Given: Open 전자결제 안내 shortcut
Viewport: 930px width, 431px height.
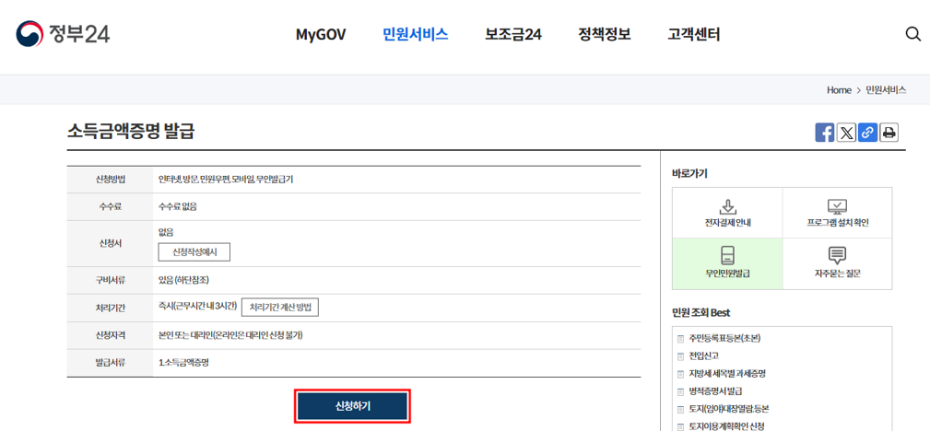Looking at the screenshot, I should pos(728,214).
